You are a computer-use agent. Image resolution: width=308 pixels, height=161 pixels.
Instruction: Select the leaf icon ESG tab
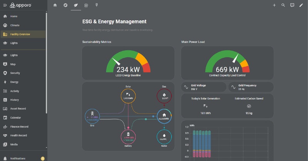click(x=76, y=5)
